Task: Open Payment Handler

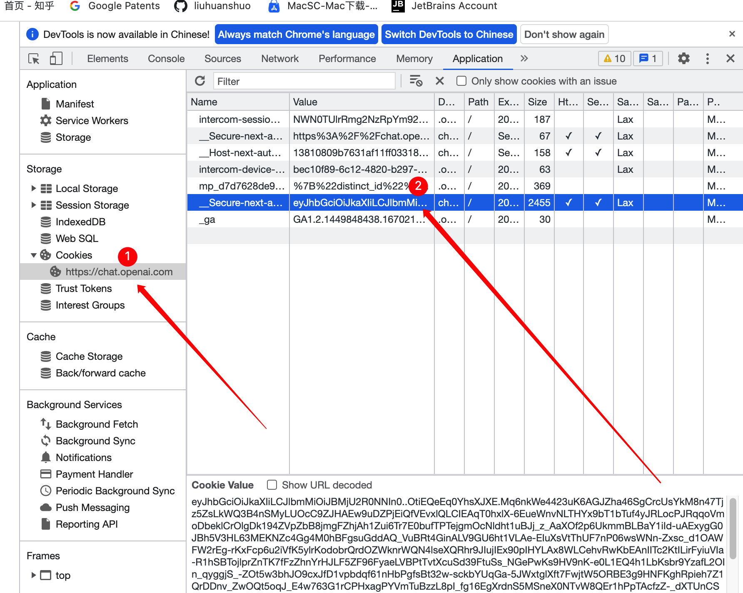Action: click(x=94, y=474)
